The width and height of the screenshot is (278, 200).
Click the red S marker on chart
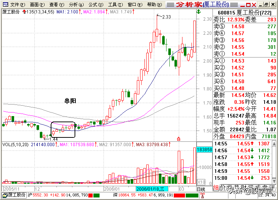pyautogui.click(x=178, y=139)
